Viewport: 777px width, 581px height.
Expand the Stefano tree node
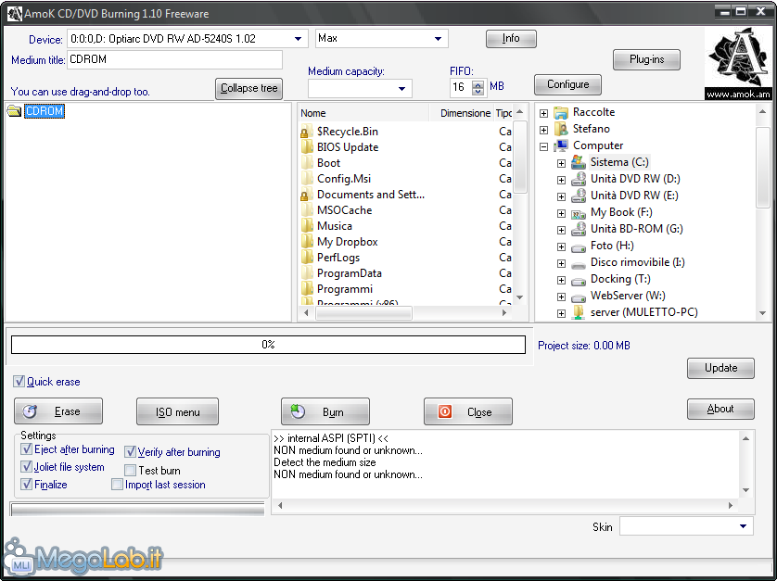point(543,130)
